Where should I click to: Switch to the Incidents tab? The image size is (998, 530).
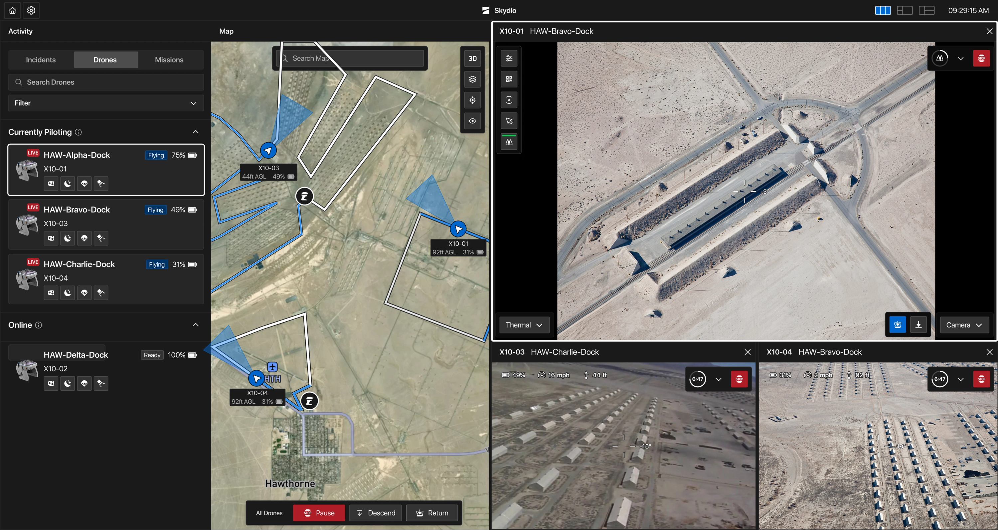coord(41,60)
